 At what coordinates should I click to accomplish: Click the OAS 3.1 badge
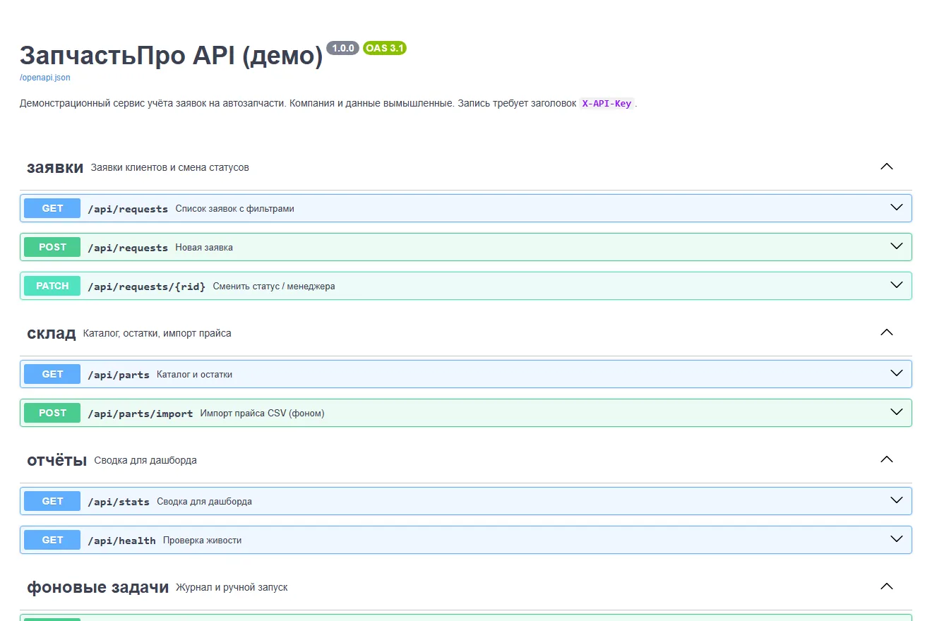pos(385,48)
